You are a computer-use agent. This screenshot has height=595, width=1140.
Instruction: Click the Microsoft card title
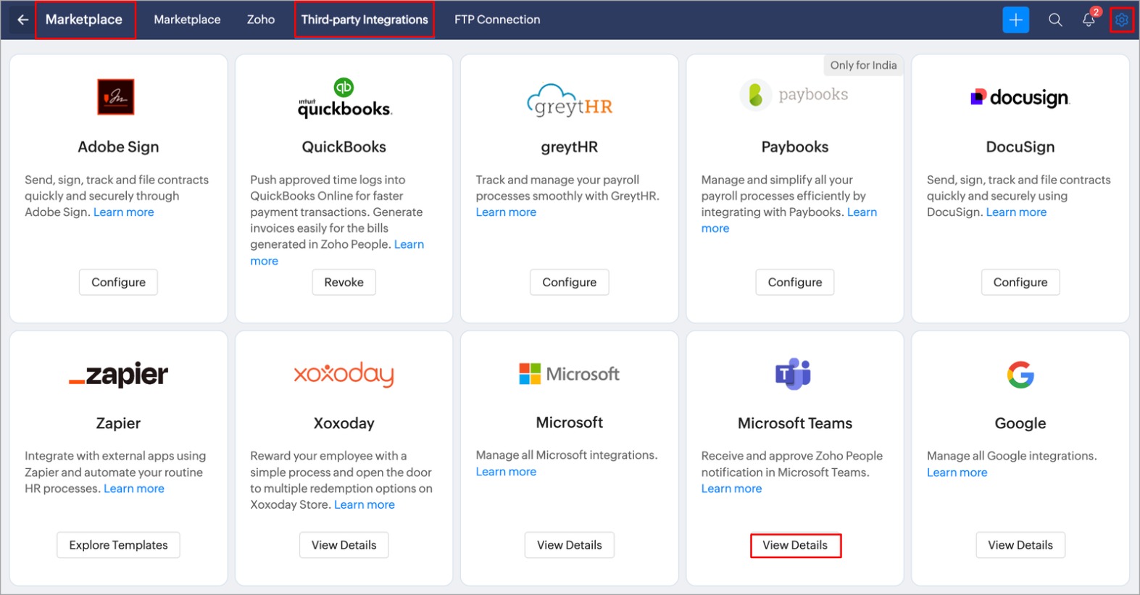pyautogui.click(x=570, y=423)
